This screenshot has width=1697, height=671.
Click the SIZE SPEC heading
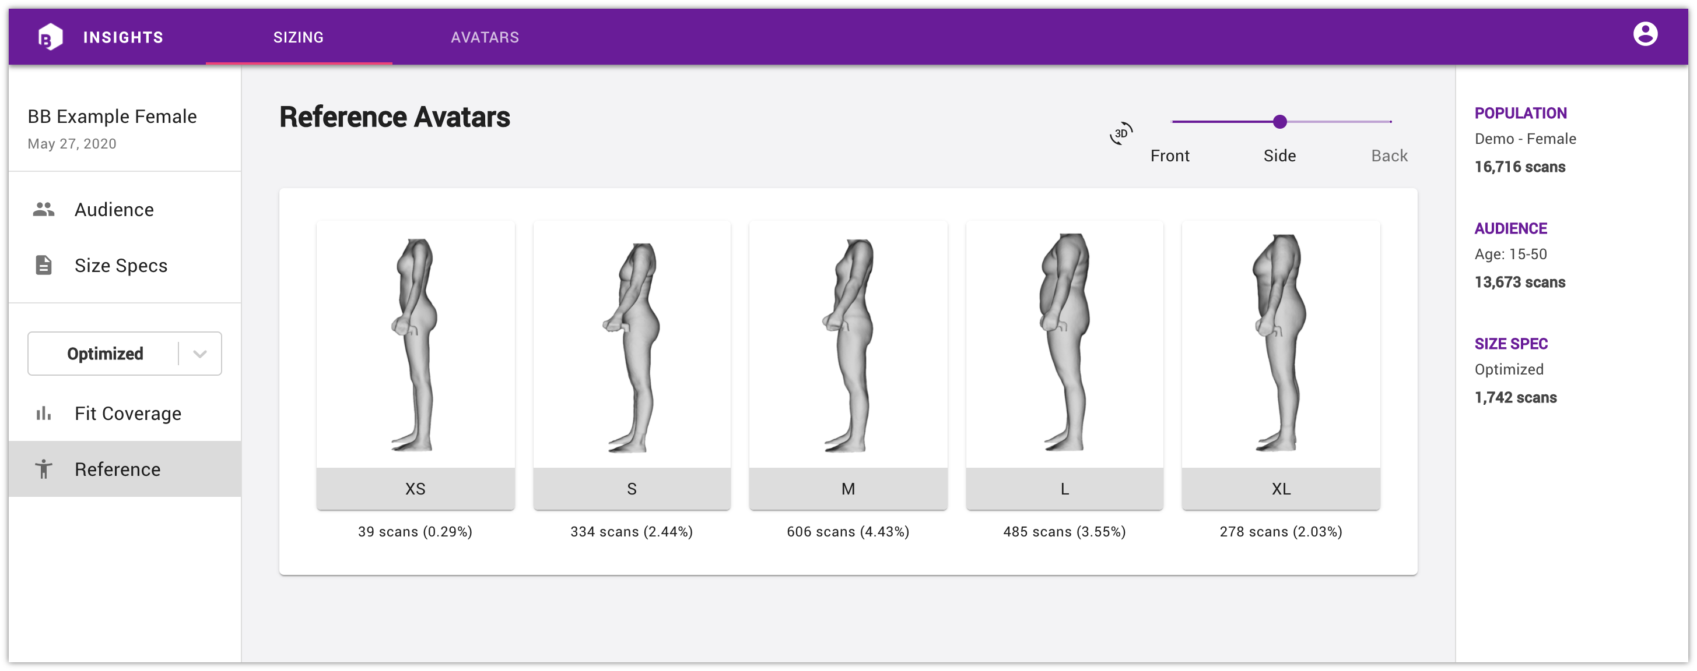coord(1511,344)
